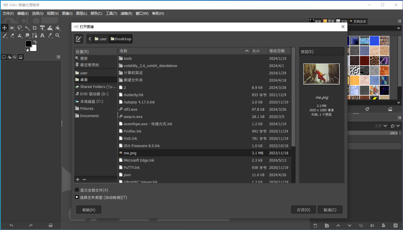Open the Device Status tab
Screen dimensions: 403x230
coord(9,57)
